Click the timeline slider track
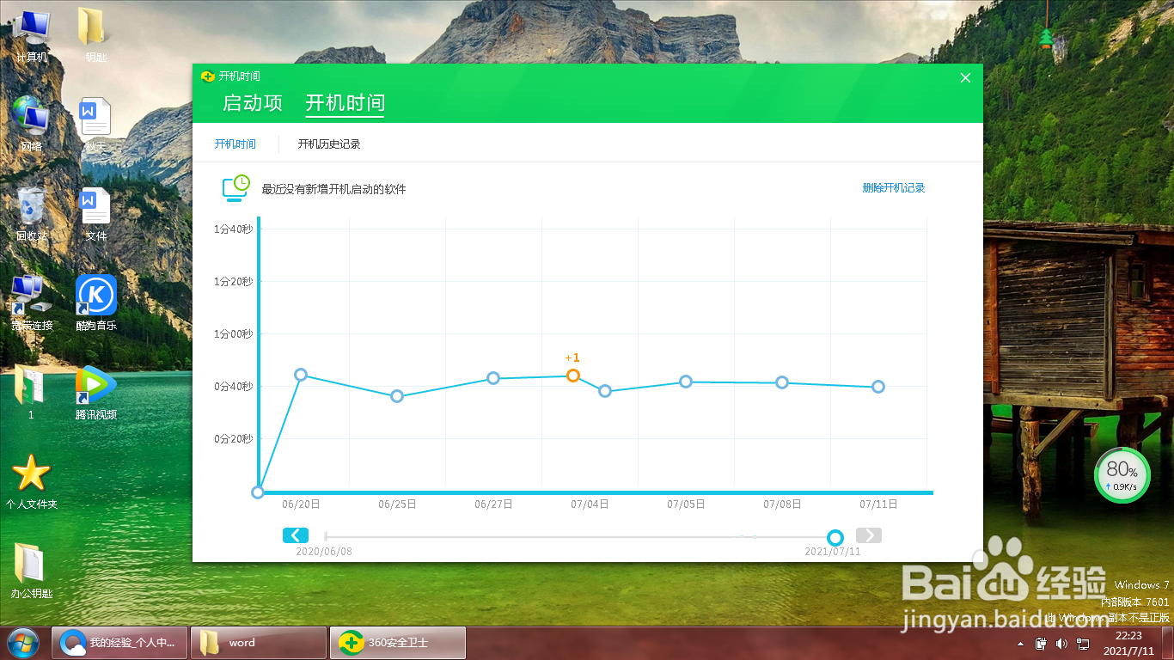This screenshot has height=660, width=1174. (x=575, y=537)
